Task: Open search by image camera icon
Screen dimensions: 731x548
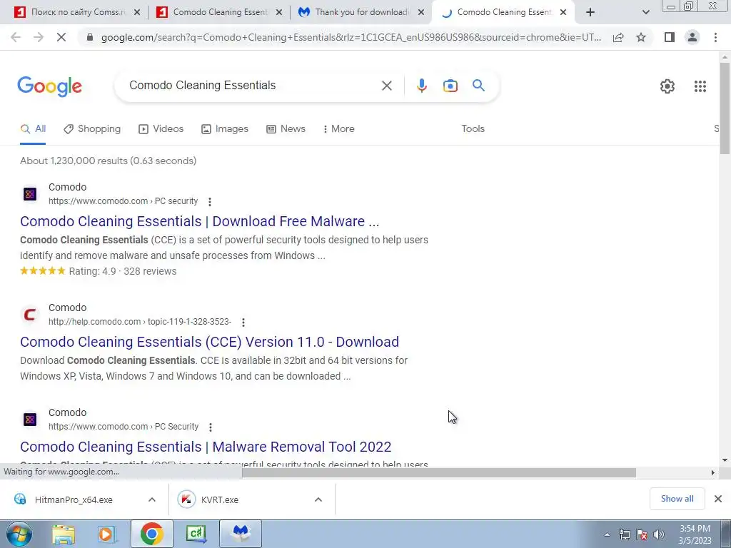Action: coord(450,86)
